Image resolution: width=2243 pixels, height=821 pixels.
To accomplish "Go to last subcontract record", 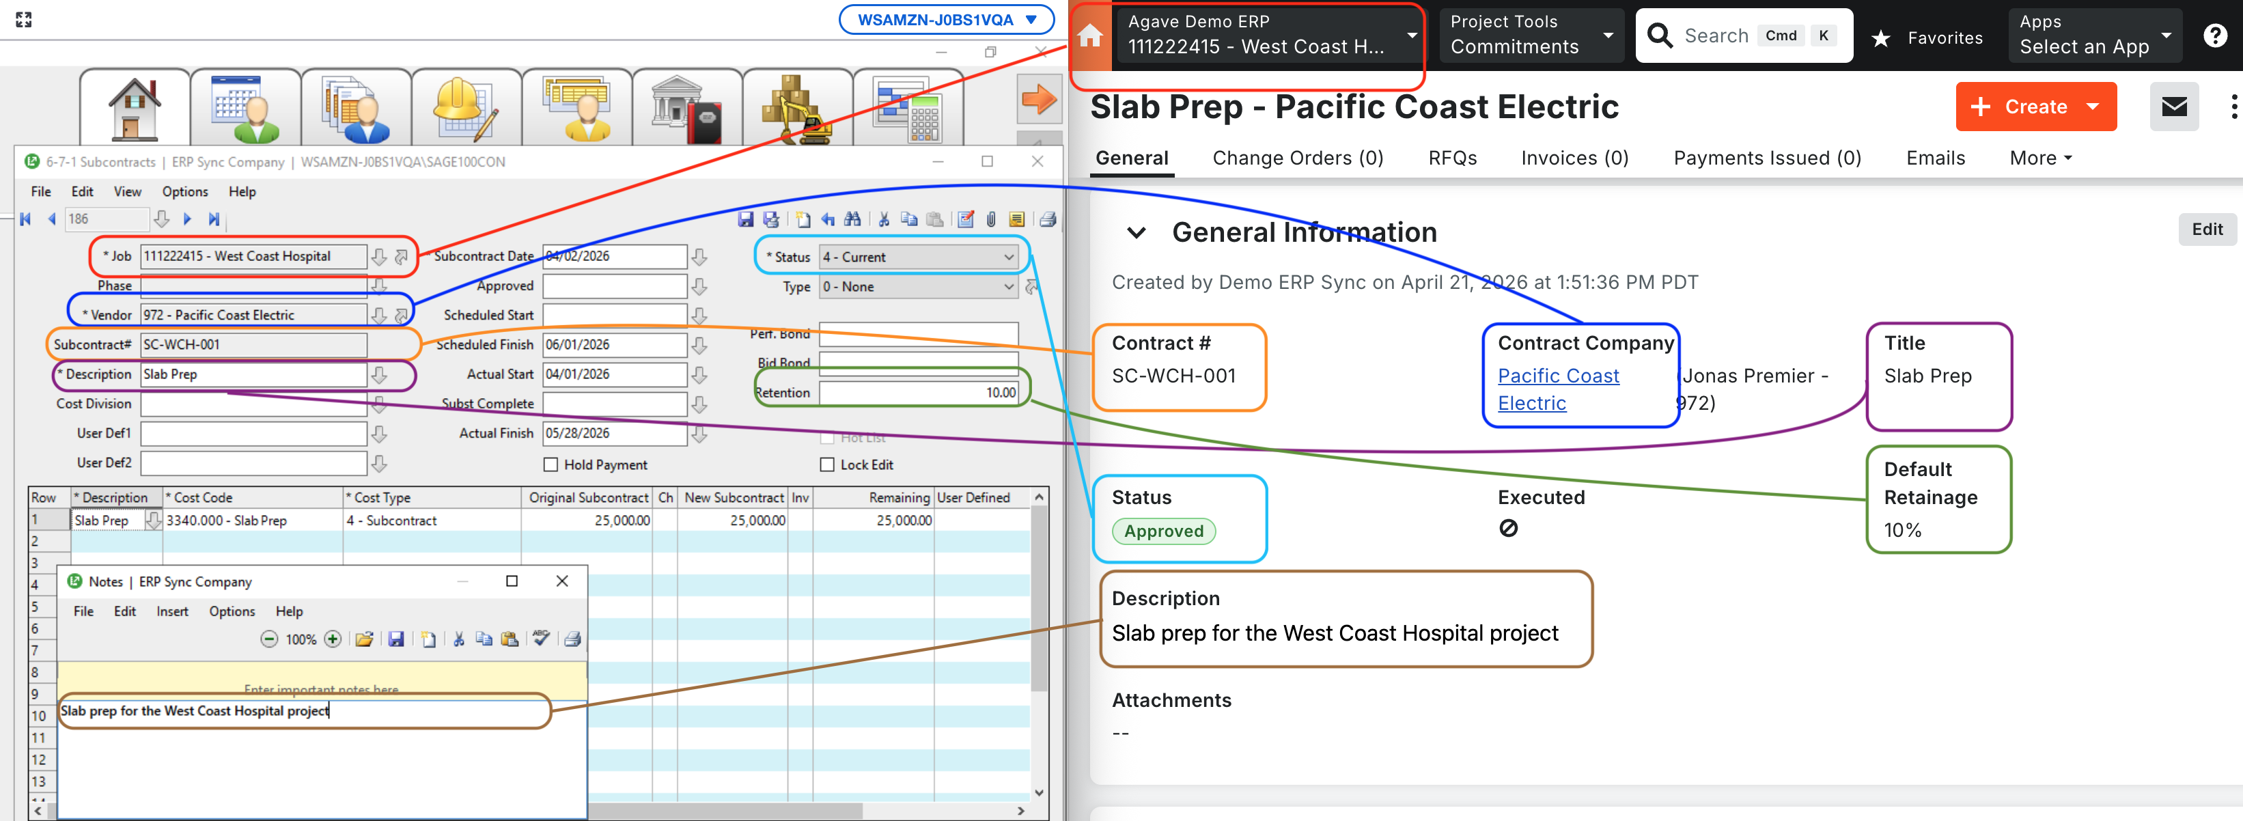I will 213,219.
